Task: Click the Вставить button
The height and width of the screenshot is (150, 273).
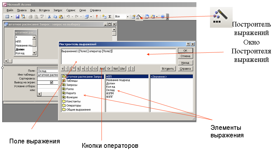Action: click(x=168, y=69)
